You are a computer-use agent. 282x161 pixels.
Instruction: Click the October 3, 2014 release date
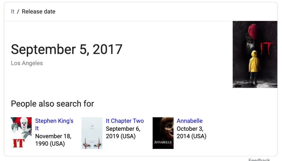191,133
